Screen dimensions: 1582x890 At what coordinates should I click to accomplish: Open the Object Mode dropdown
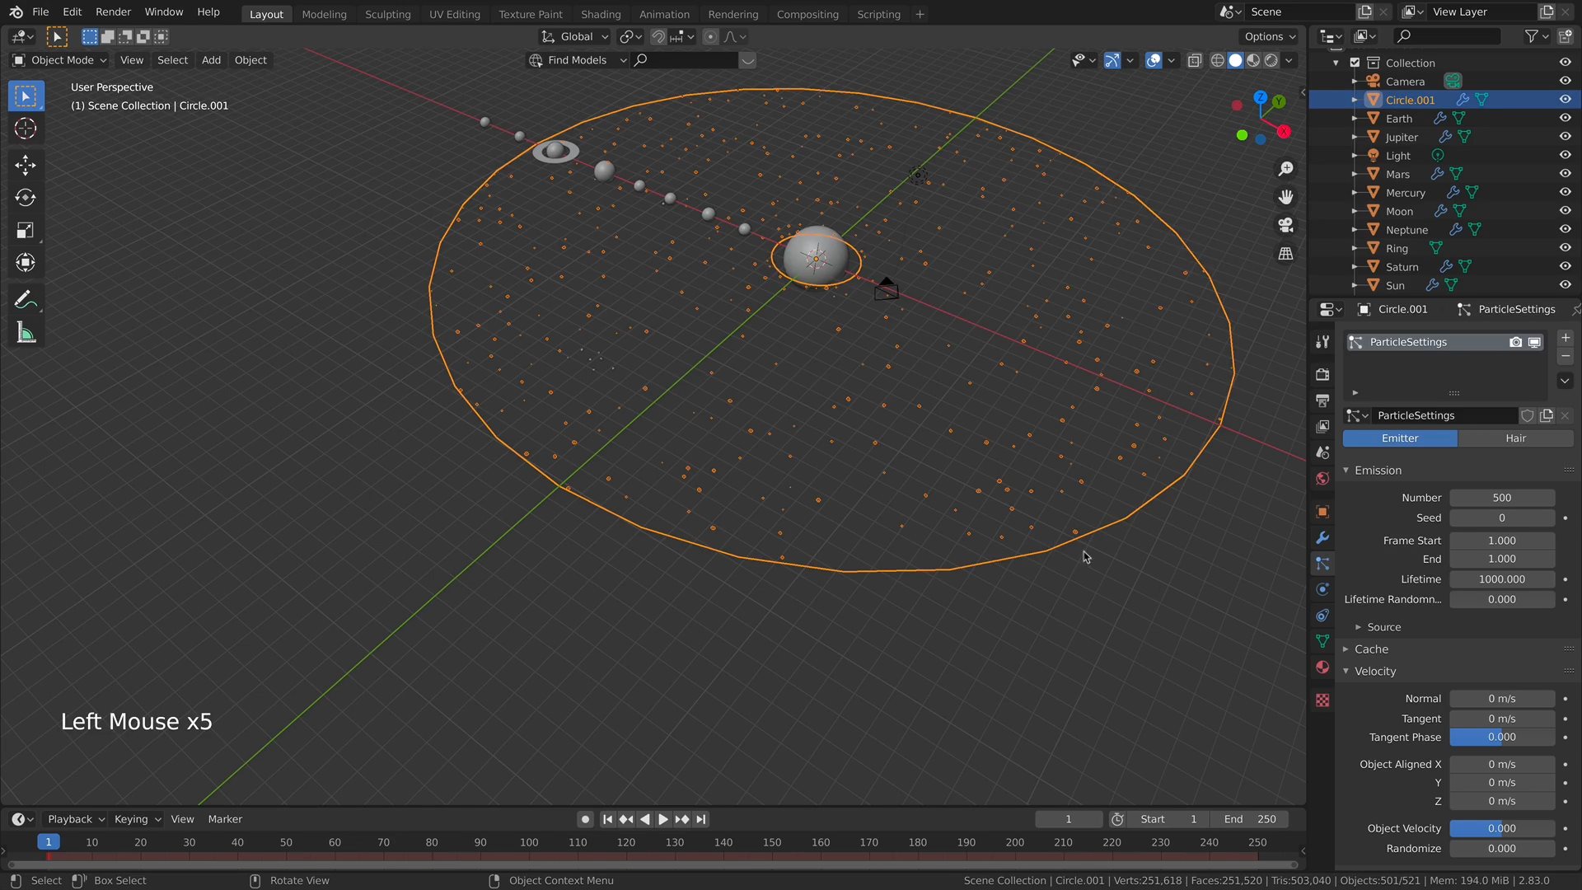pos(60,60)
